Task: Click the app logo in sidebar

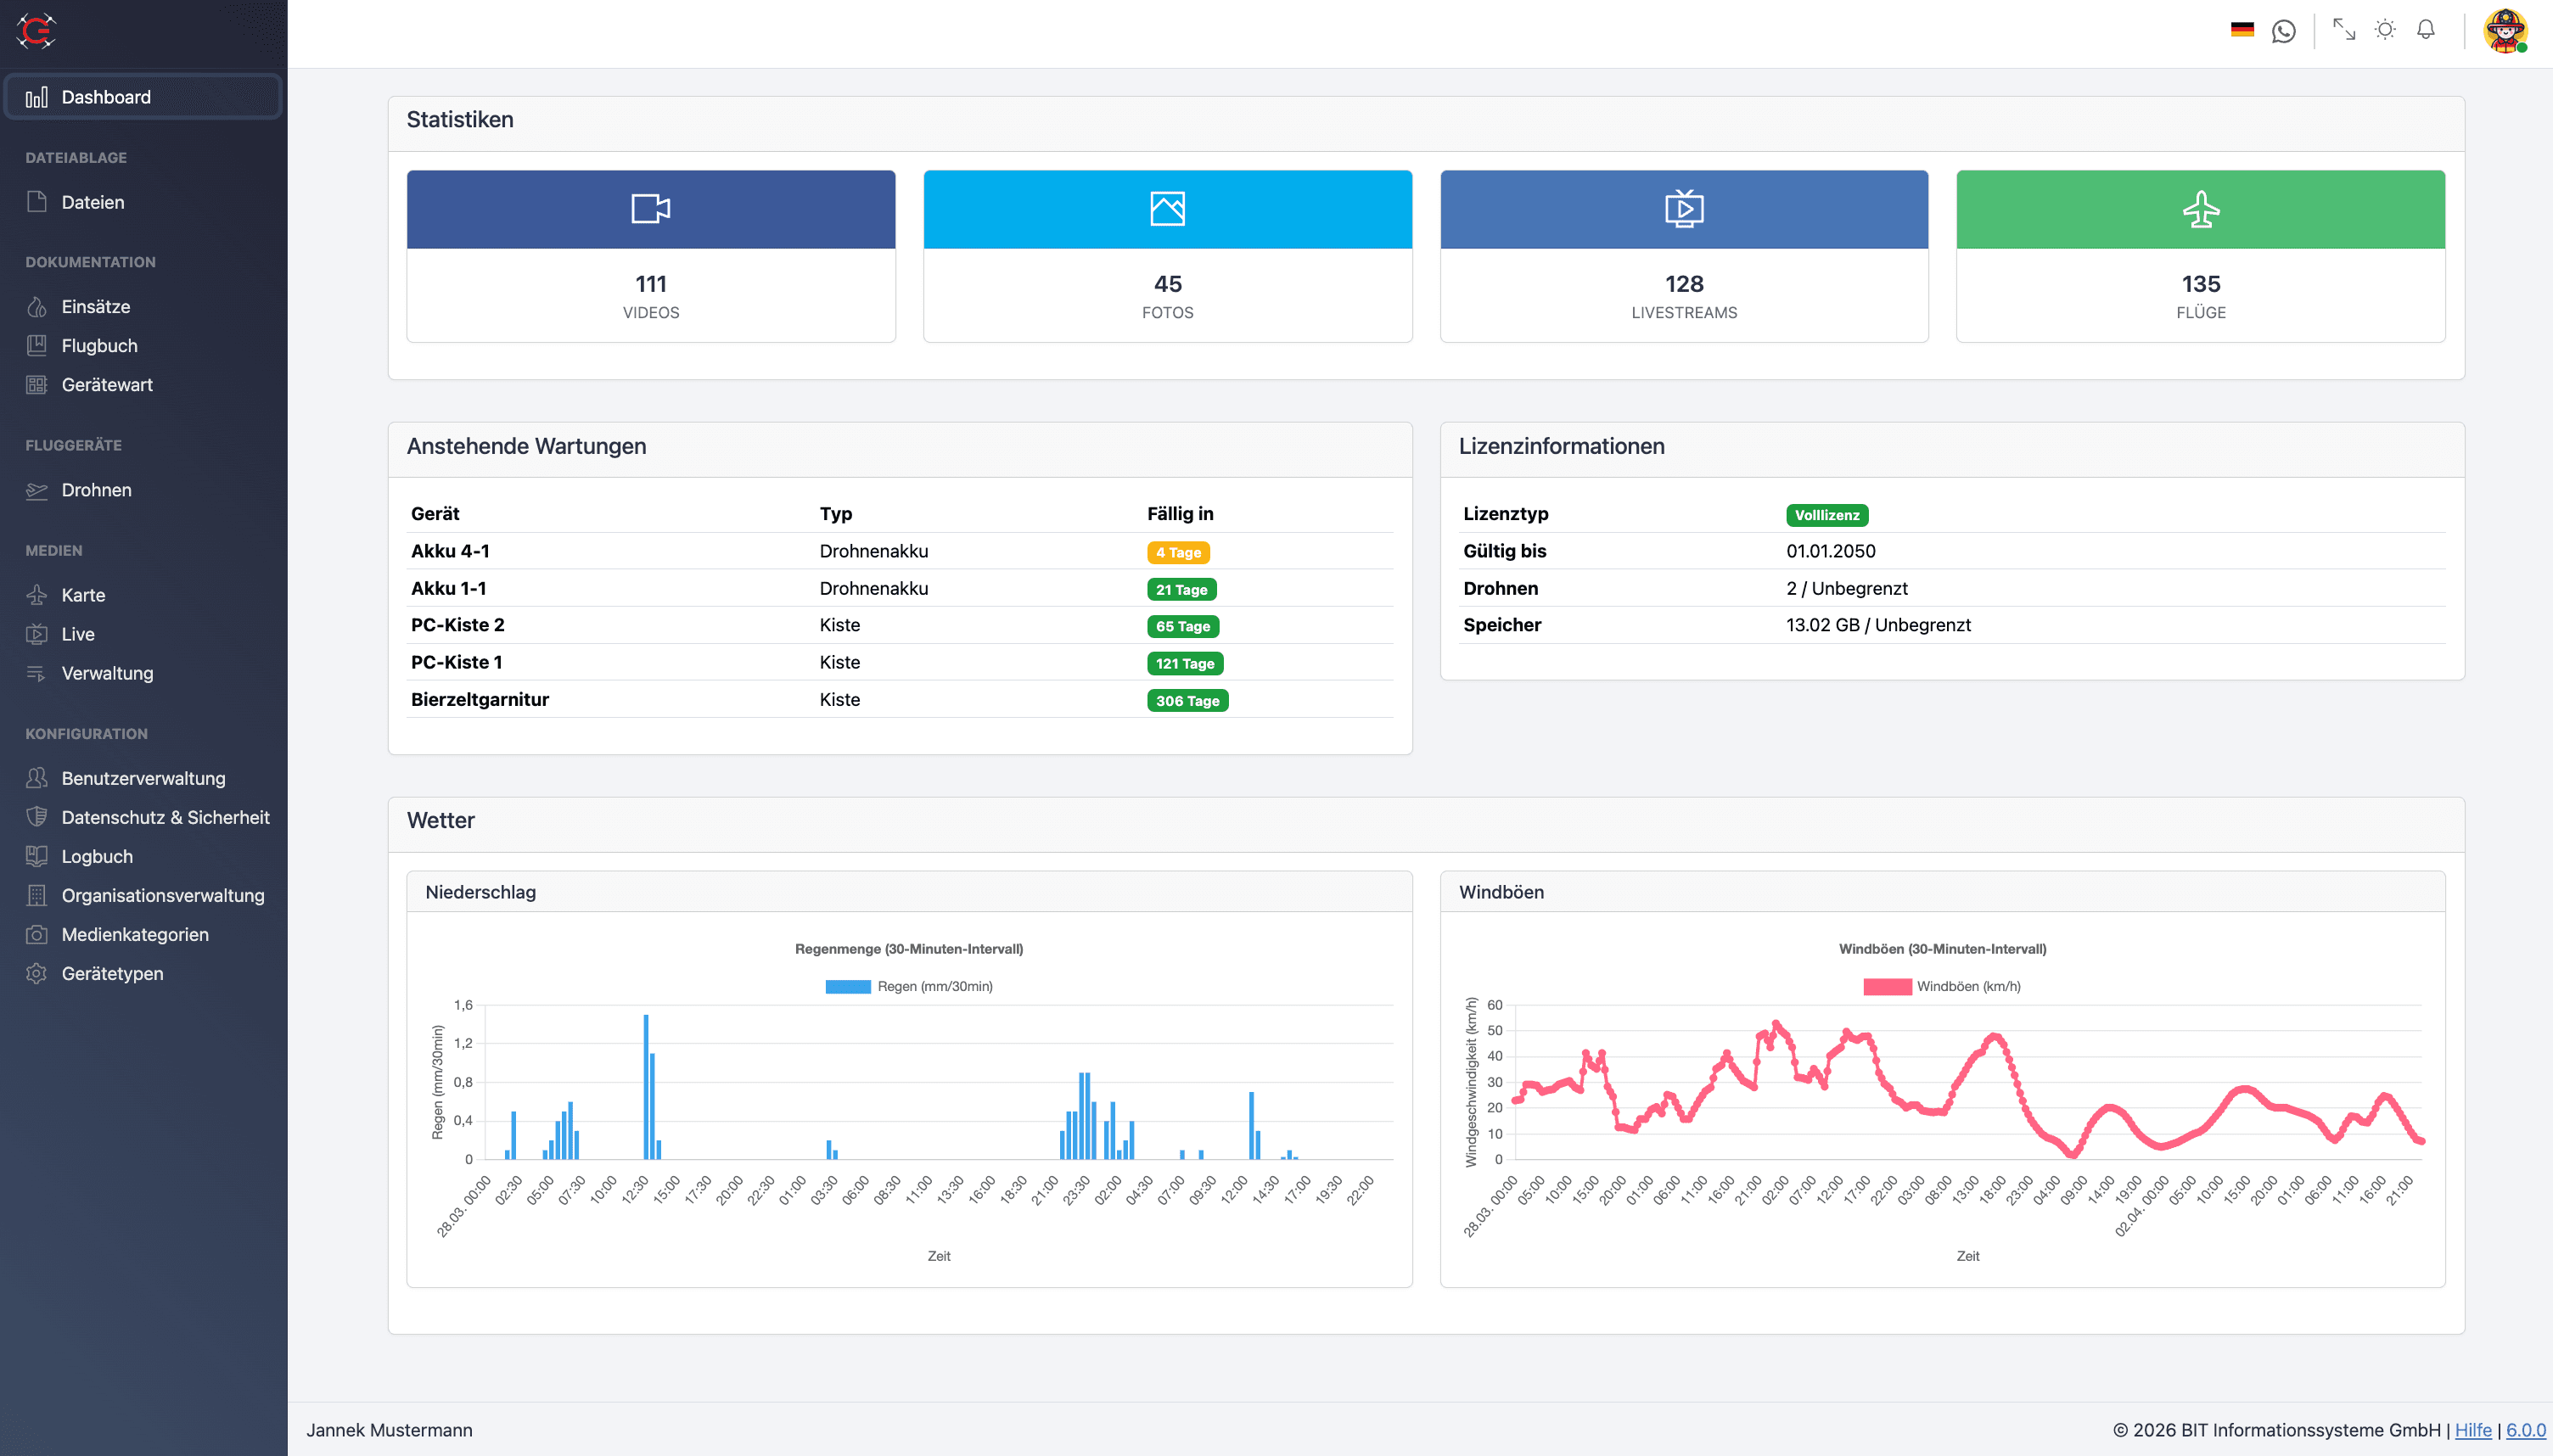Action: [x=36, y=30]
